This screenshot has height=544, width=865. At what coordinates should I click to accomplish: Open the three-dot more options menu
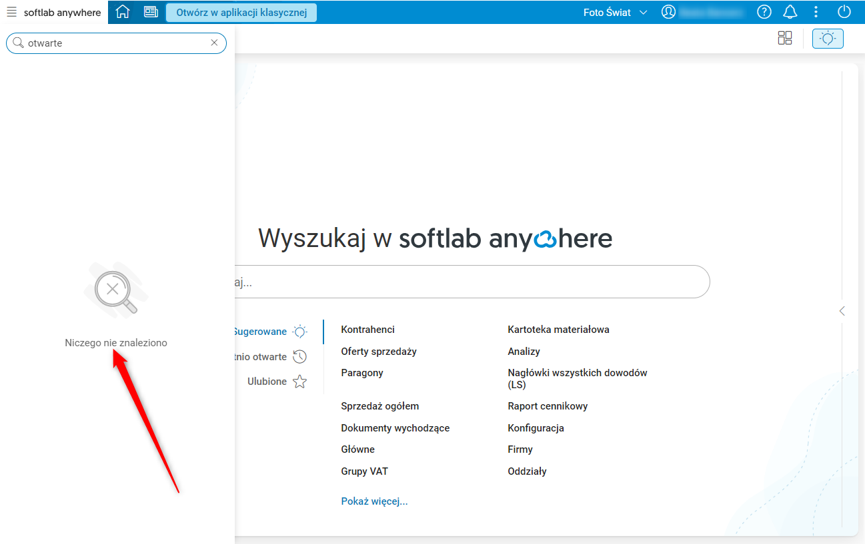tap(816, 12)
